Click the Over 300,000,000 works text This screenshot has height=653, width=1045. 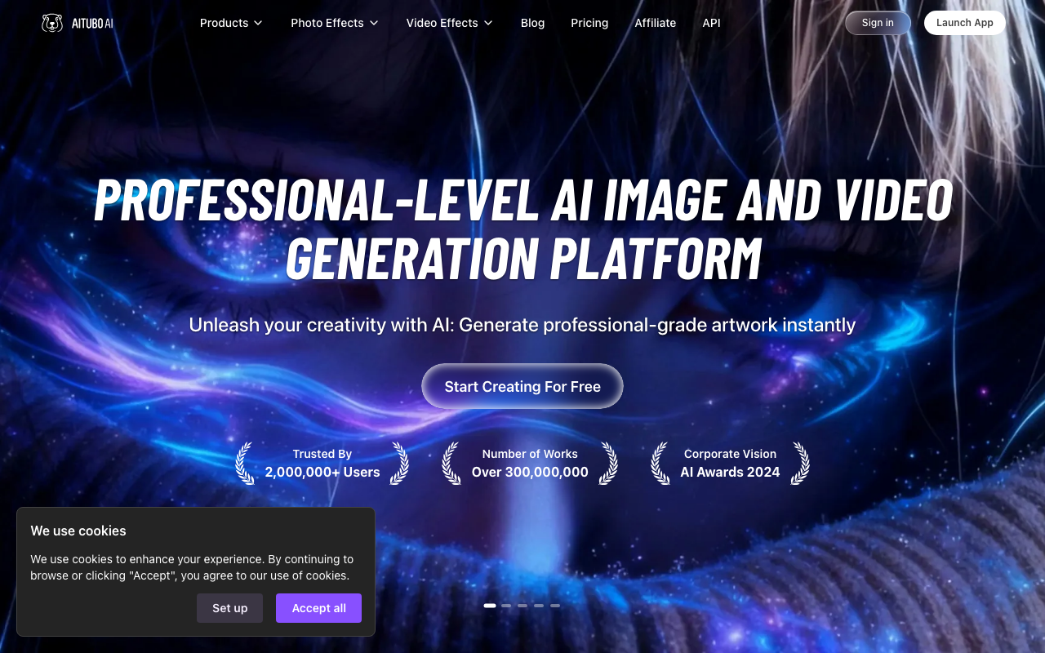pos(530,472)
